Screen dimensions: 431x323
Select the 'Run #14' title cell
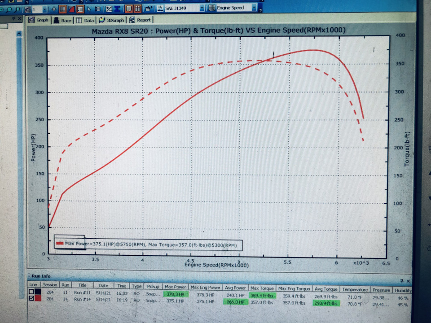[x=82, y=299]
